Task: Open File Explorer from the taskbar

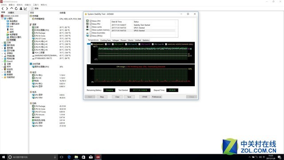Action: 76,157
